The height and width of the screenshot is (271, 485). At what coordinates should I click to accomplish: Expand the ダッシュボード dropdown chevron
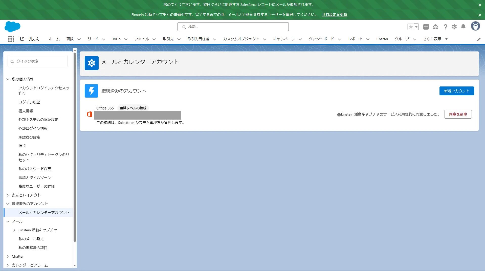339,39
